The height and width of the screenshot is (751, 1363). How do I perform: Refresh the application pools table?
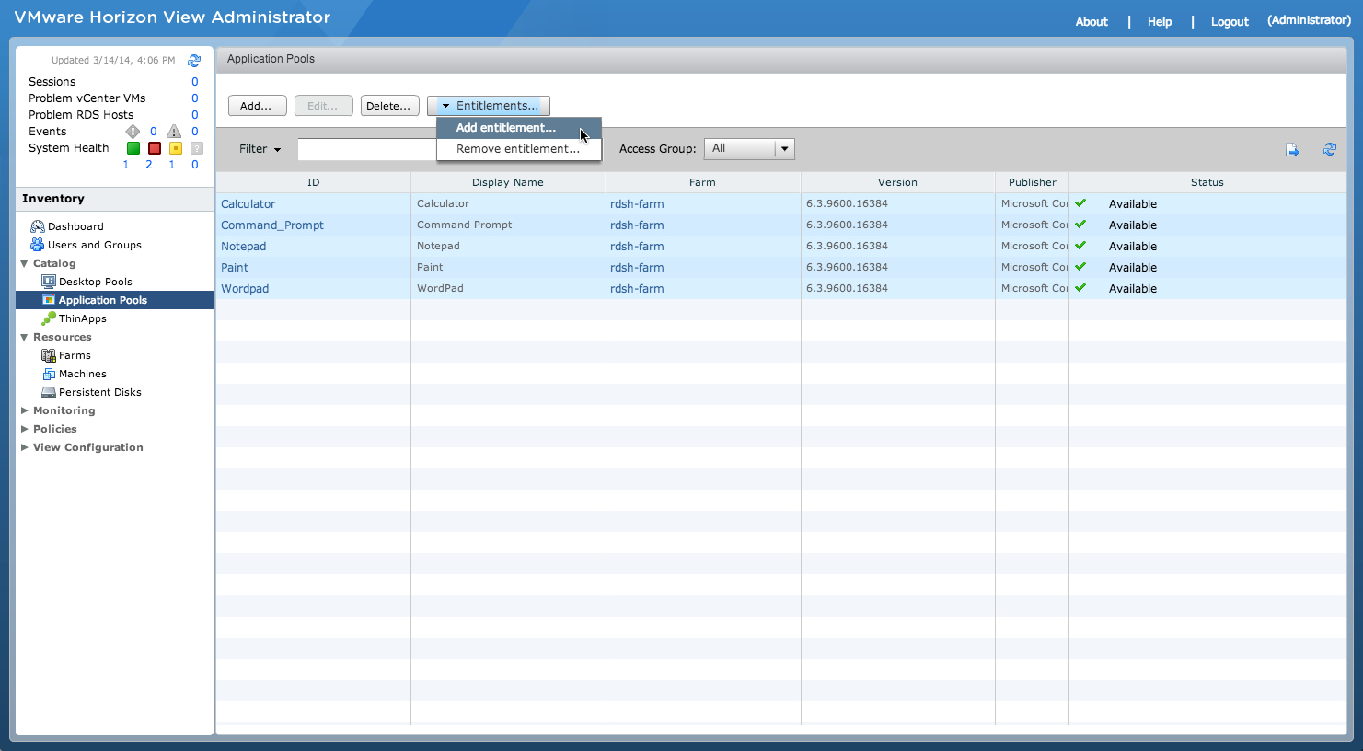click(x=1329, y=148)
